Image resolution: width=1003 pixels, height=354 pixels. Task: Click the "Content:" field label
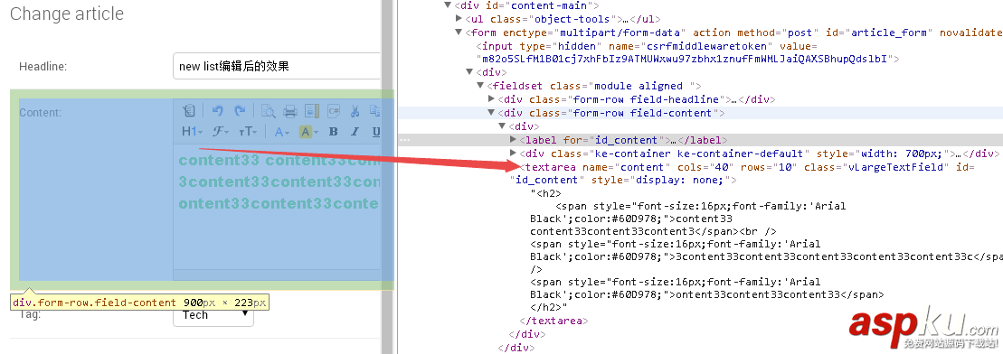pos(41,113)
